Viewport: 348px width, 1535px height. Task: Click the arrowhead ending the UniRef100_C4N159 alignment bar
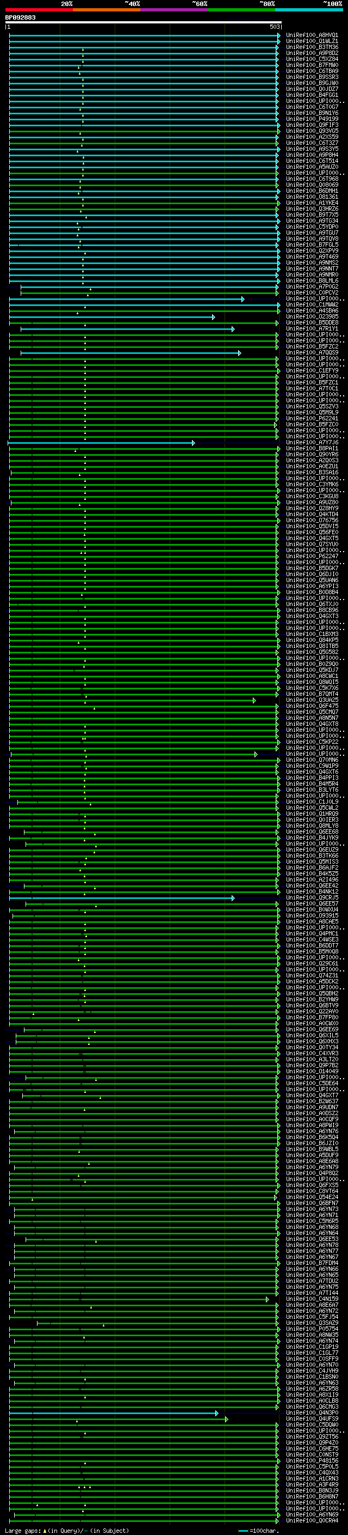268,1299
